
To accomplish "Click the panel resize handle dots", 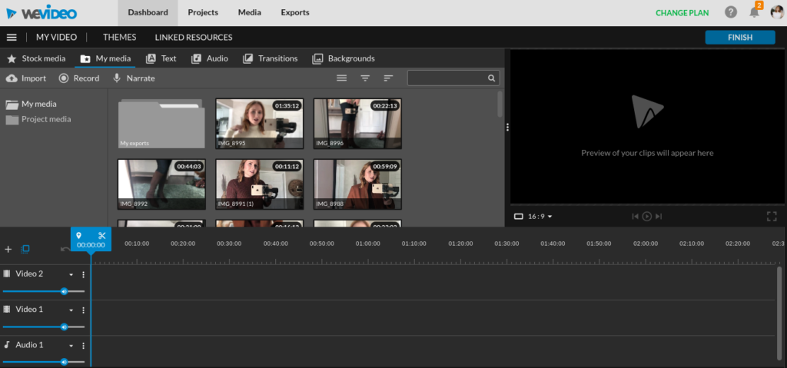I will tap(507, 128).
